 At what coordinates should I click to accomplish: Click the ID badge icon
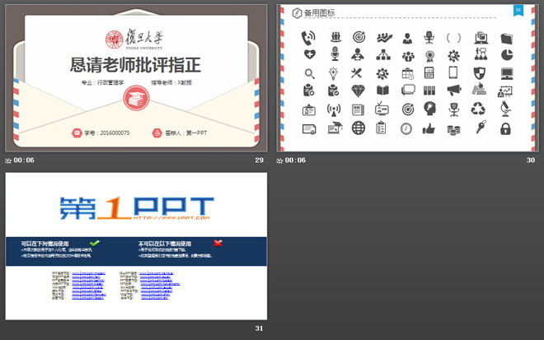pos(309,109)
